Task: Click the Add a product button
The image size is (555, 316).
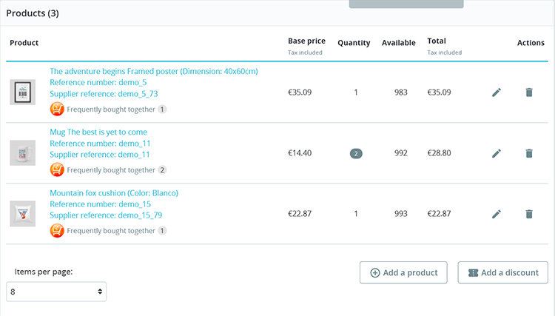Action: click(x=404, y=272)
